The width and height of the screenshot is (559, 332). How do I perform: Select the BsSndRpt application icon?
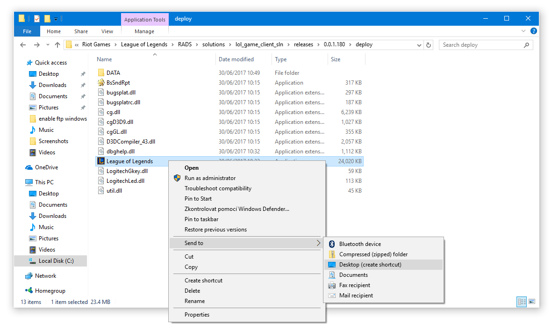tap(101, 83)
